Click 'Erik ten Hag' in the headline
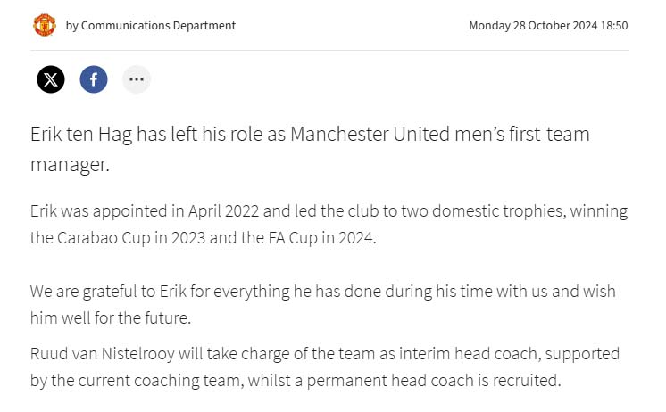 81,135
